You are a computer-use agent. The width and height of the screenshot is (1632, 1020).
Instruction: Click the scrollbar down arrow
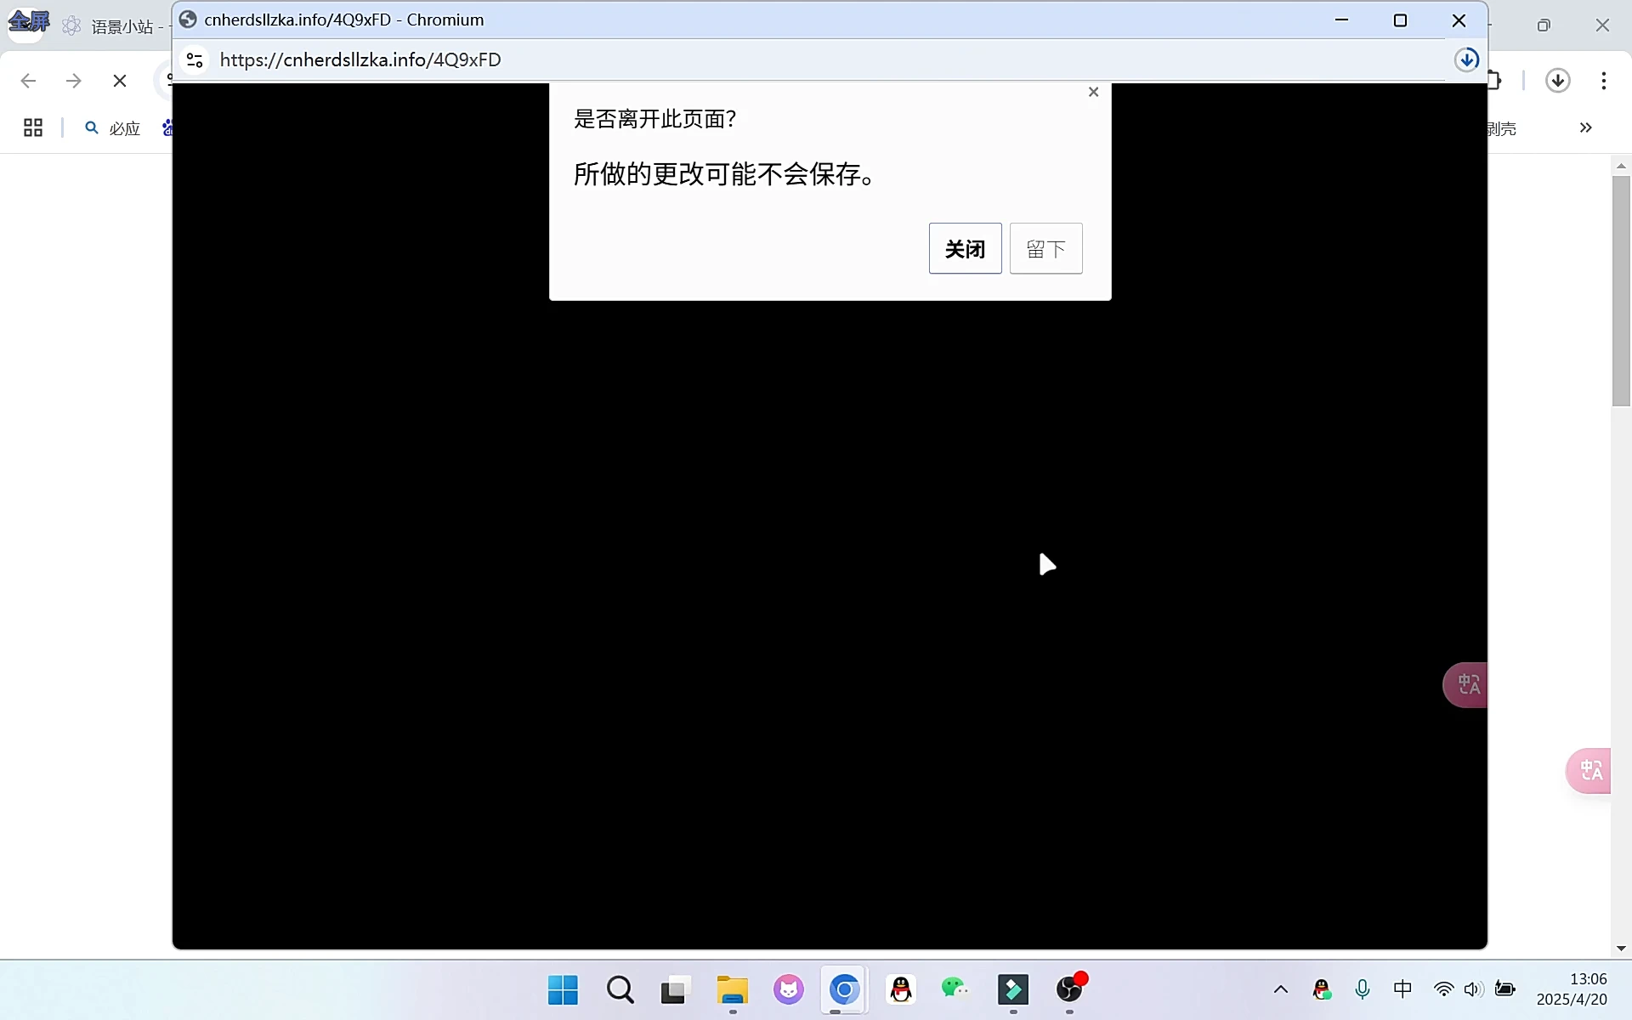[x=1623, y=949]
